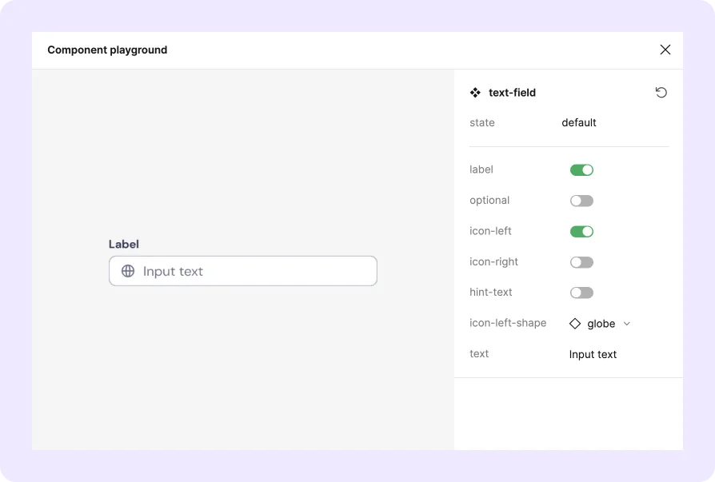The width and height of the screenshot is (715, 482).
Task: Turn off the label toggle
Action: tap(581, 170)
